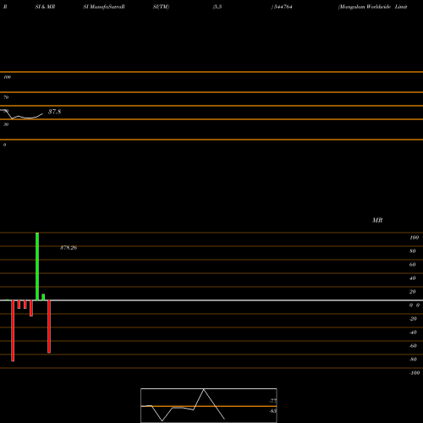Click the tall green MR bar
This screenshot has width=423, height=423.
point(37,266)
